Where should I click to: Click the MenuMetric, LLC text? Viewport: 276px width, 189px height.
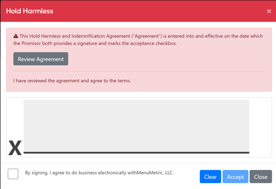[155, 173]
